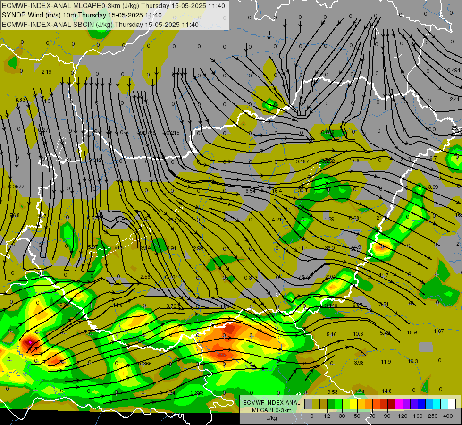This screenshot has height=425, width=462.
Task: Click the map value '0.0366'
Action: pos(143,364)
